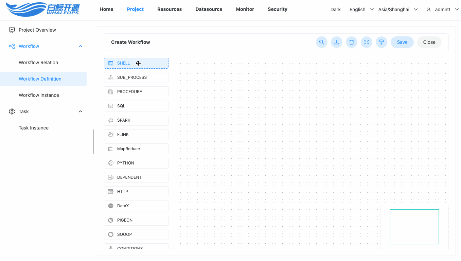Click the WhaleOps logo
The image size is (461, 261).
[x=42, y=10]
